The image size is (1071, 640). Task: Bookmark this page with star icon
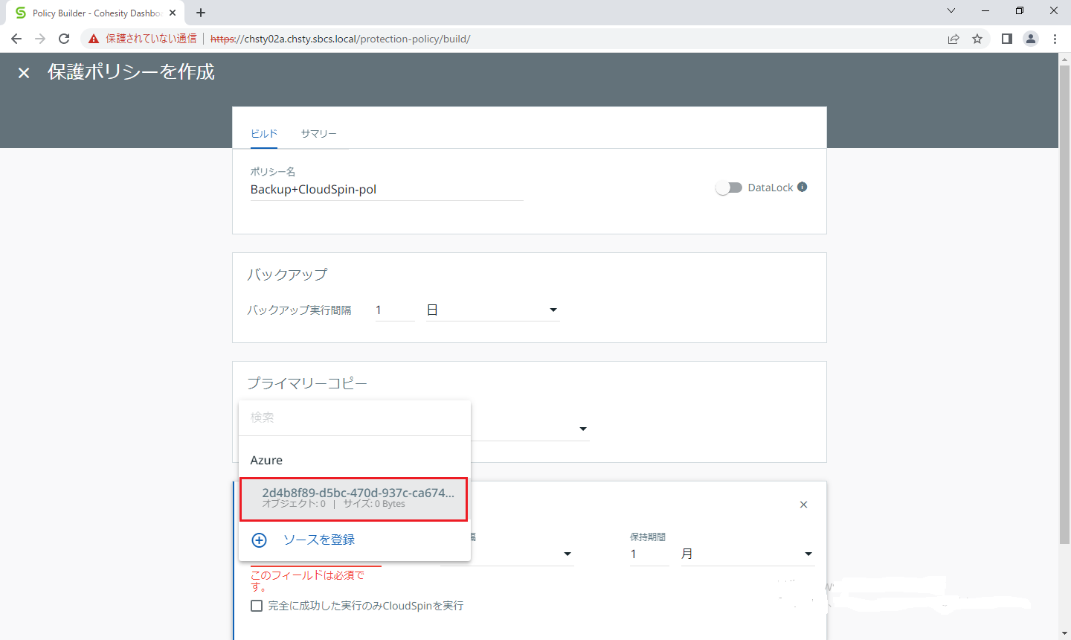point(977,39)
